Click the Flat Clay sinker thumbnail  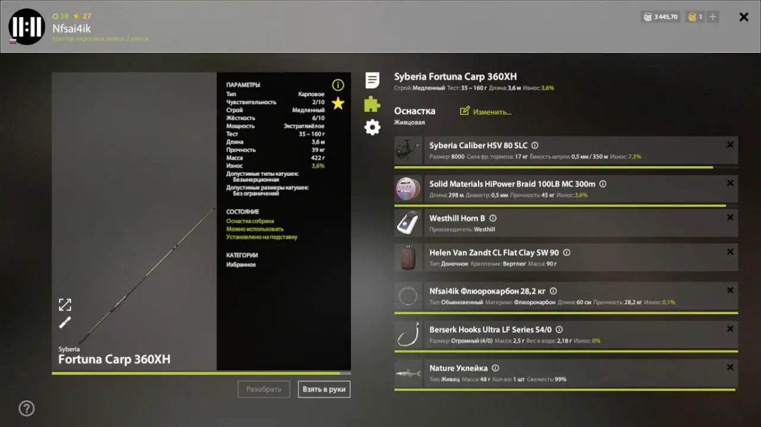point(408,258)
